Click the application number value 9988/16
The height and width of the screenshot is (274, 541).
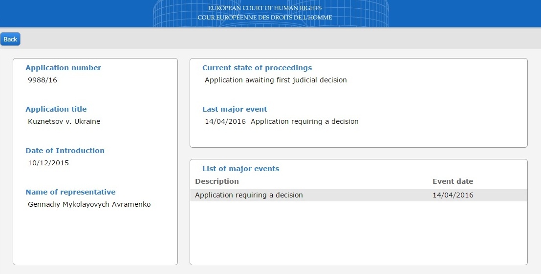coord(43,80)
